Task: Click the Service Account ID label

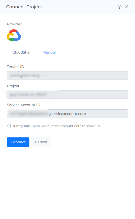Action: pos(23,105)
